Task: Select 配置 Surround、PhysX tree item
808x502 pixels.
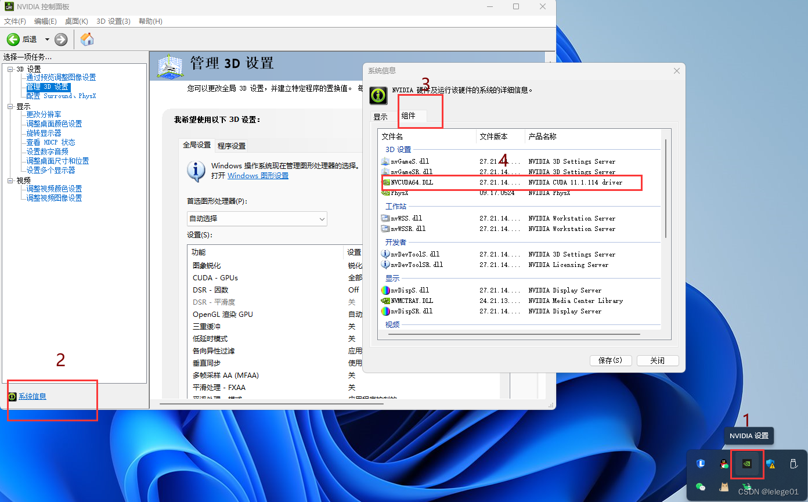Action: coord(61,96)
